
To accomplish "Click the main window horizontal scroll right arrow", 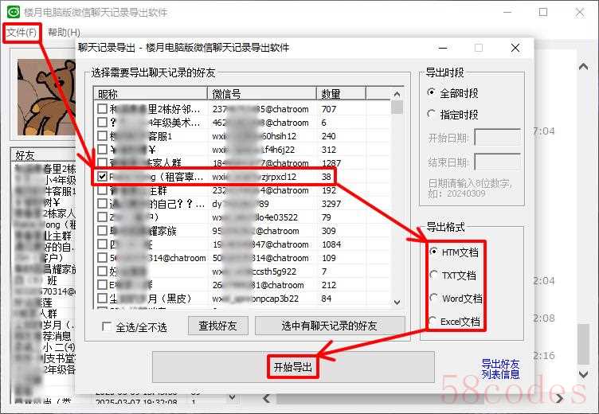I will [x=559, y=398].
